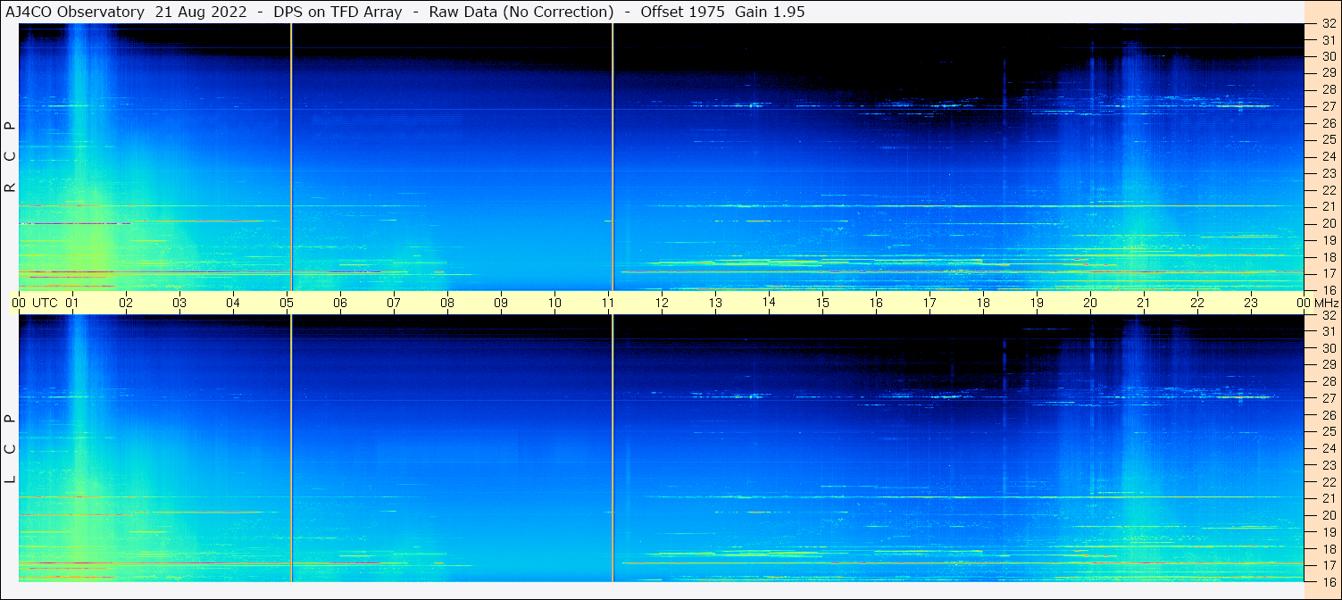1342x600 pixels.
Task: Click the 09 hour tick label
Action: (501, 303)
